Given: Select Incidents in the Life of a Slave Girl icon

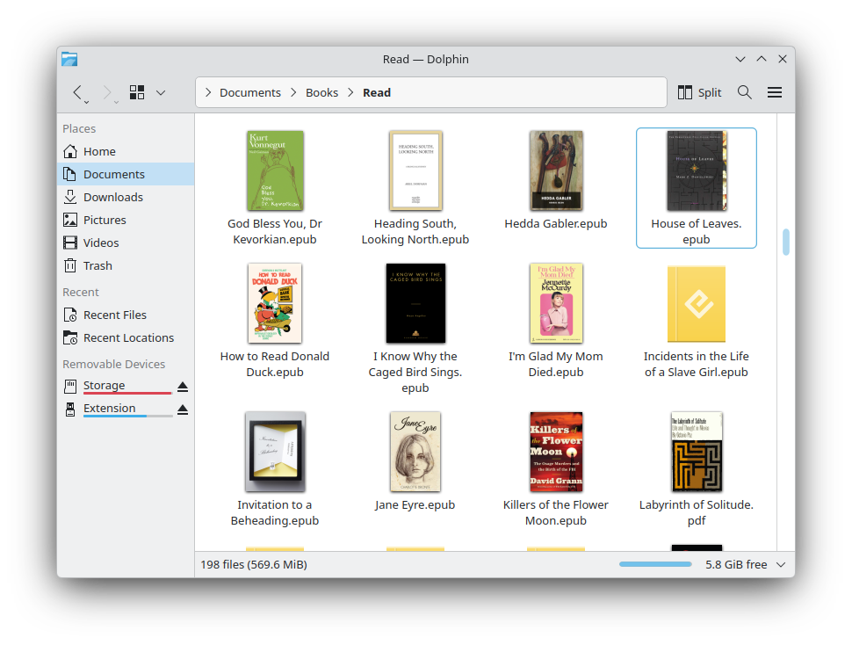Looking at the screenshot, I should click(x=697, y=303).
